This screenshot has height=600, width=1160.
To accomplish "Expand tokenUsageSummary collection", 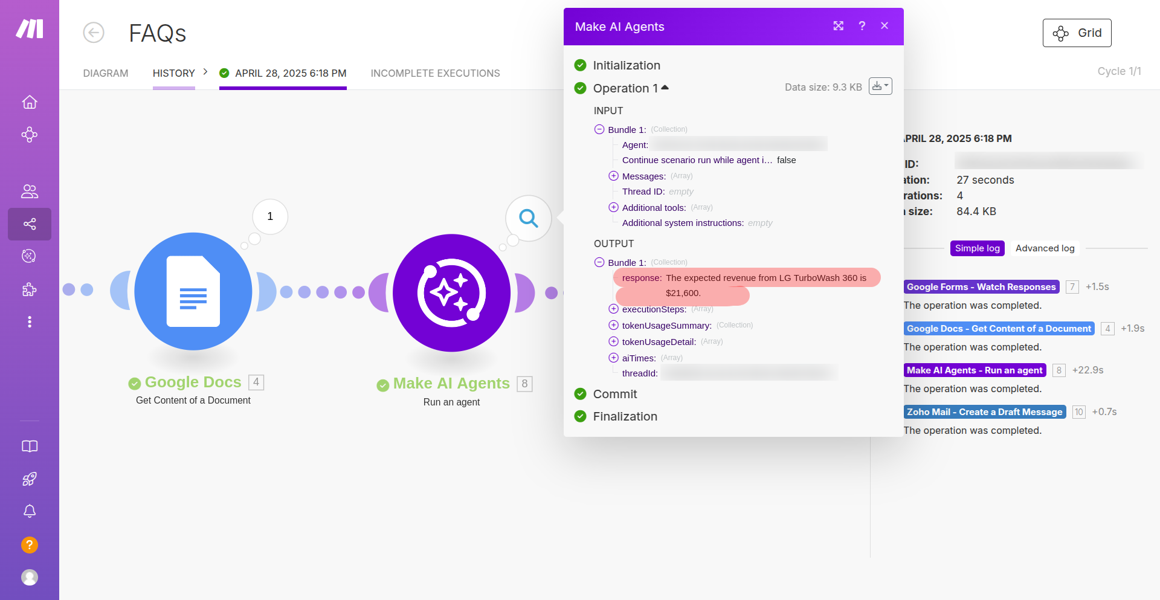I will [613, 325].
